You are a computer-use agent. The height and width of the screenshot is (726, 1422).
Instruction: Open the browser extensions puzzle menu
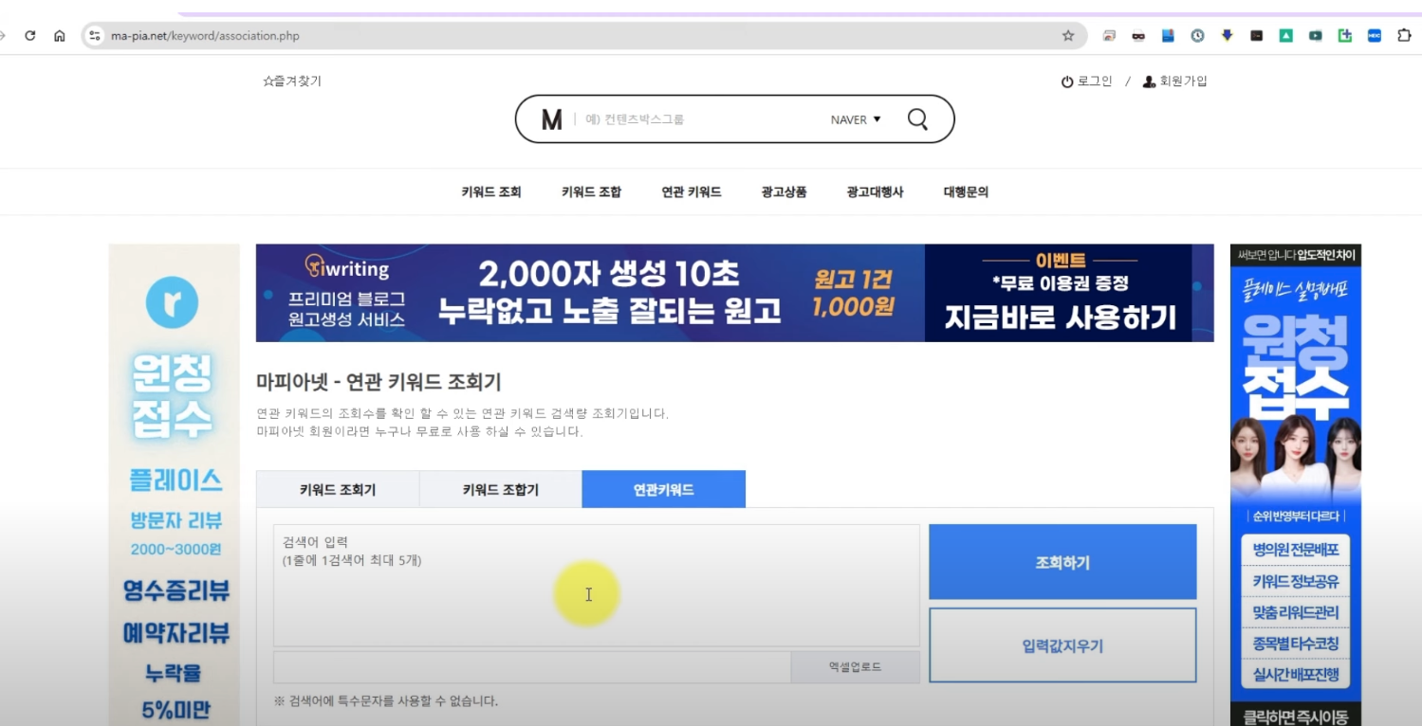(x=1405, y=35)
